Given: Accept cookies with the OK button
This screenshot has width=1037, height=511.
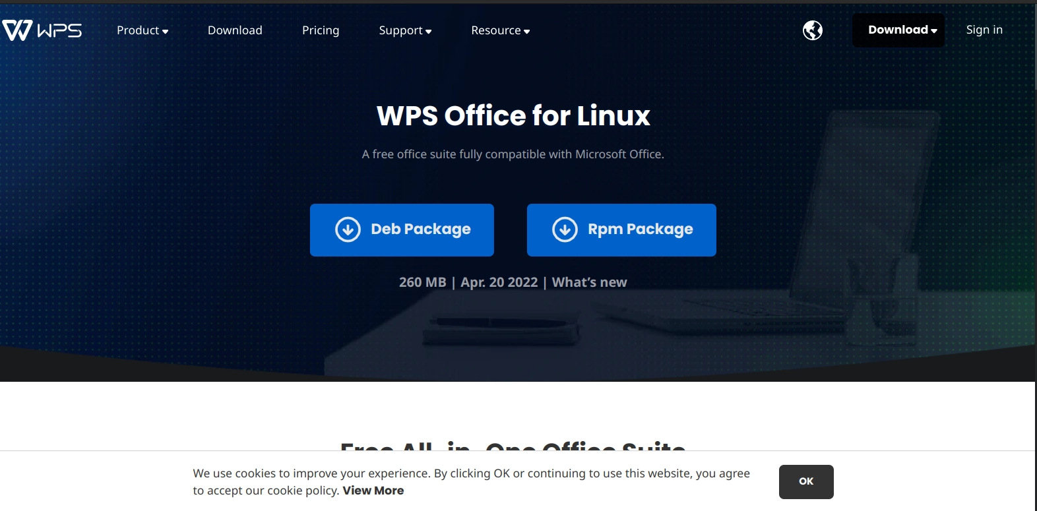Looking at the screenshot, I should (806, 482).
